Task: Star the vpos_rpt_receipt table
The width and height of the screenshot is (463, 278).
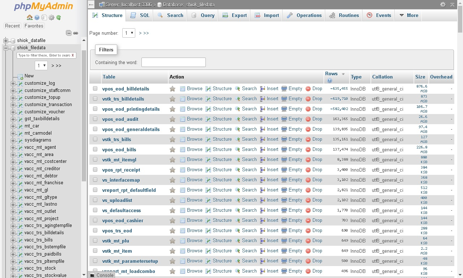Action: 173,170
